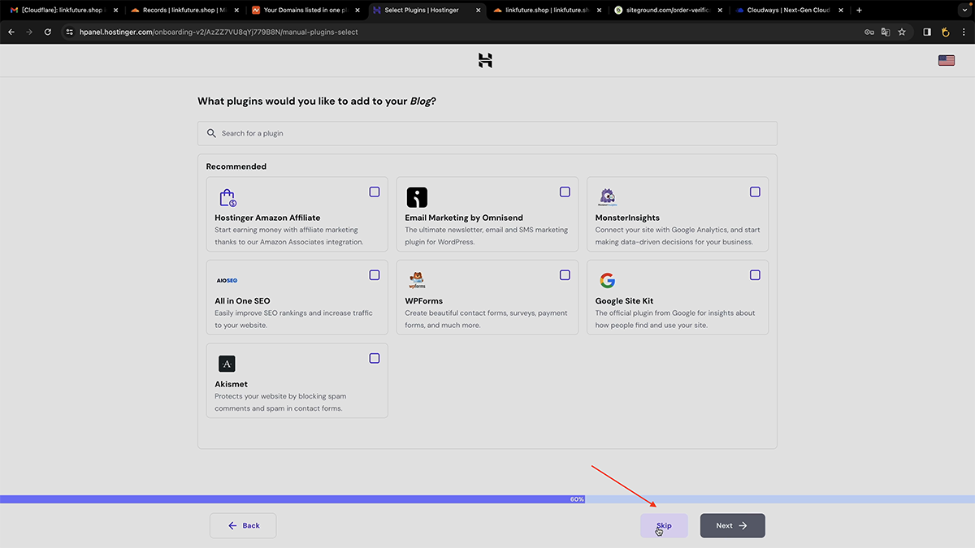Reload the current page

coord(48,32)
